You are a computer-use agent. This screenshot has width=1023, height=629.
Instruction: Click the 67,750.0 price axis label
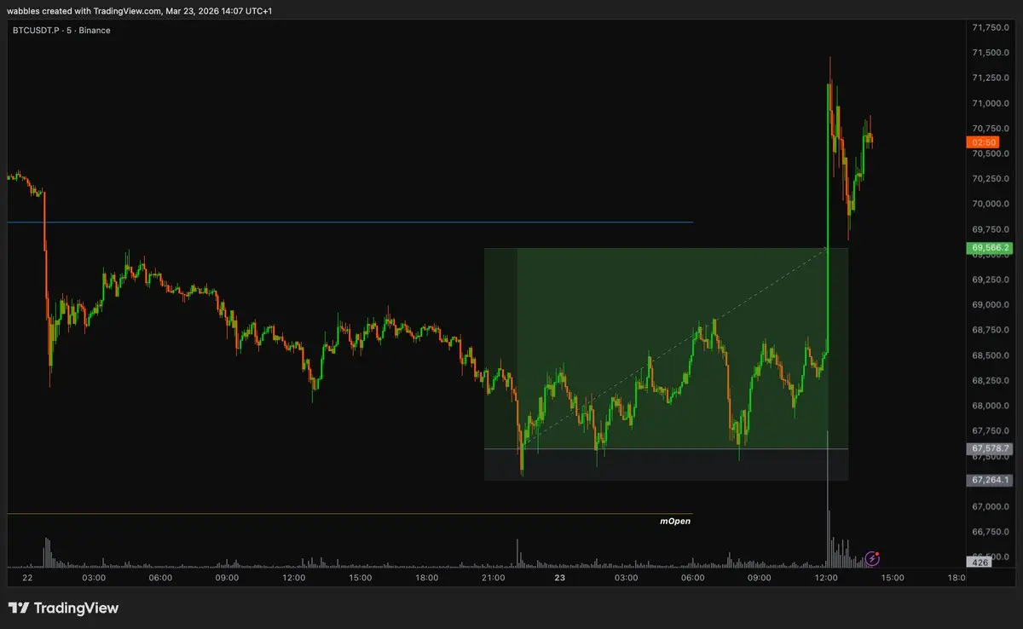pyautogui.click(x=991, y=431)
